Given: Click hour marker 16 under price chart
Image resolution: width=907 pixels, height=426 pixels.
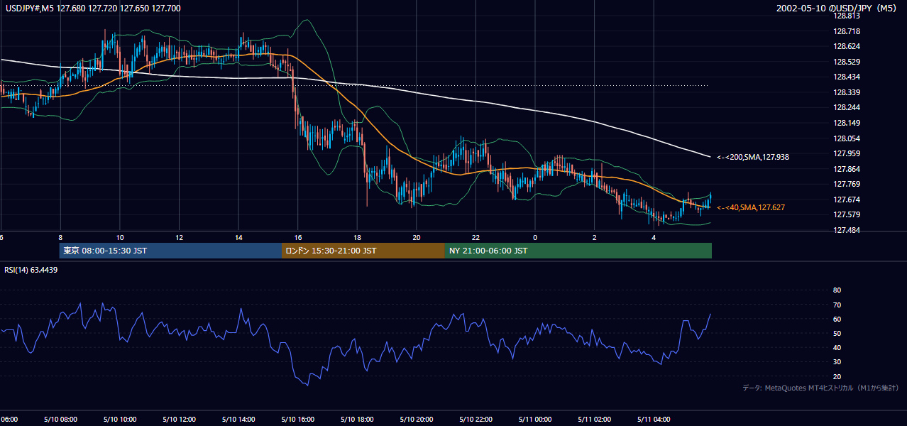Looking at the screenshot, I should (298, 237).
